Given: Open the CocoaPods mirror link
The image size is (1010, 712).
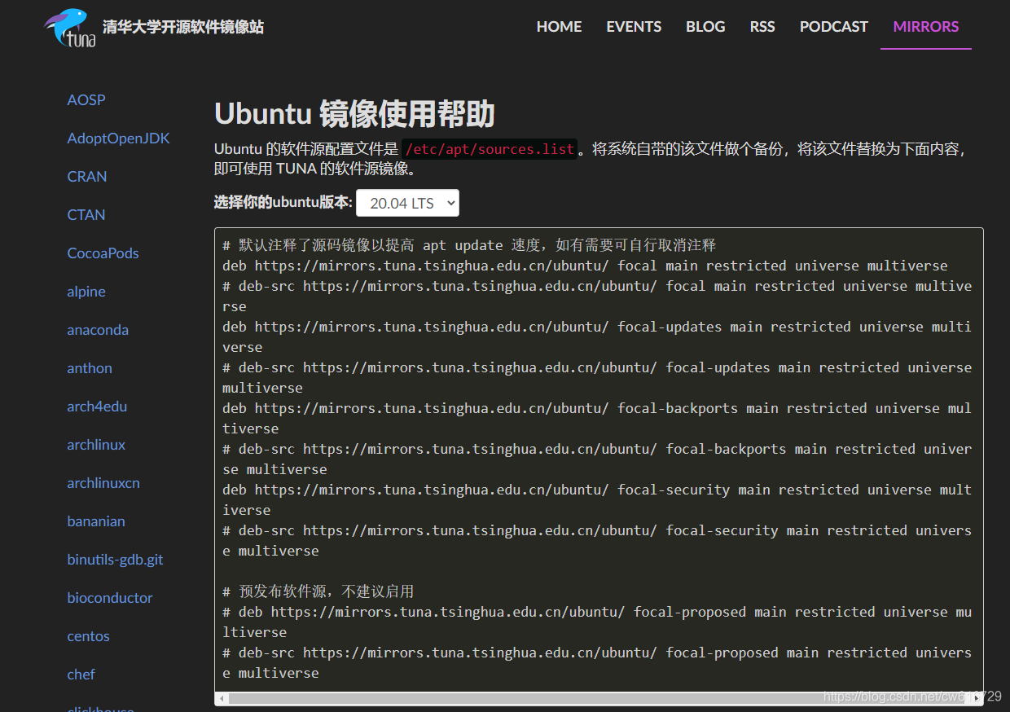Looking at the screenshot, I should [x=103, y=253].
